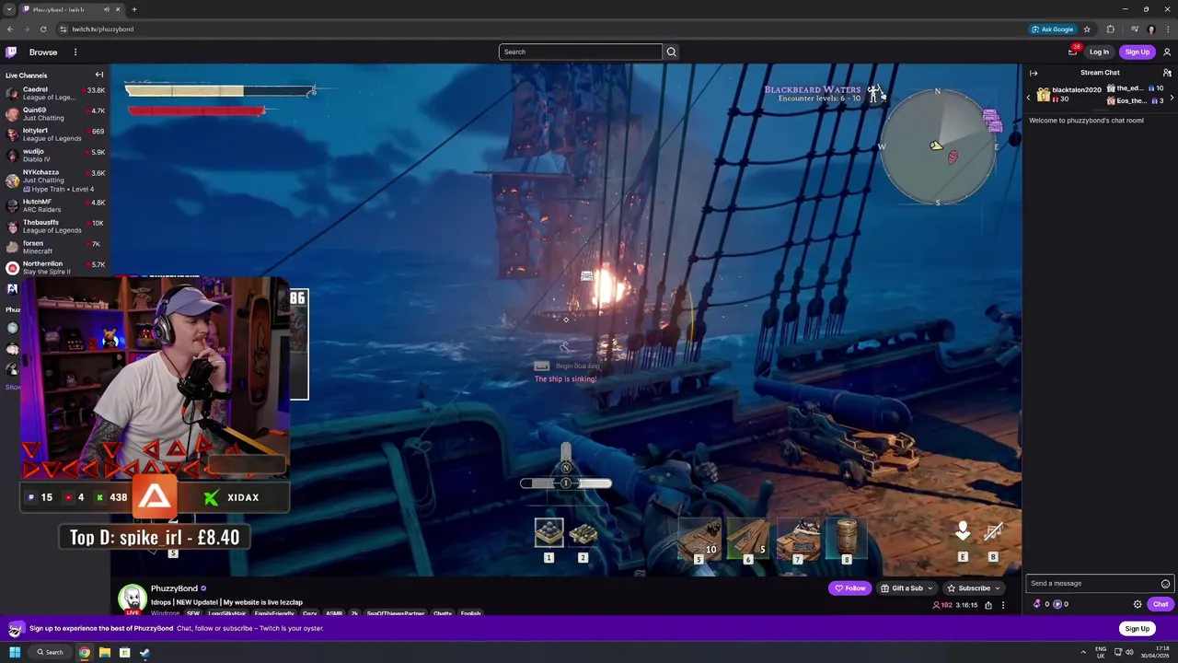Open Caedrel's live channel

click(55, 93)
